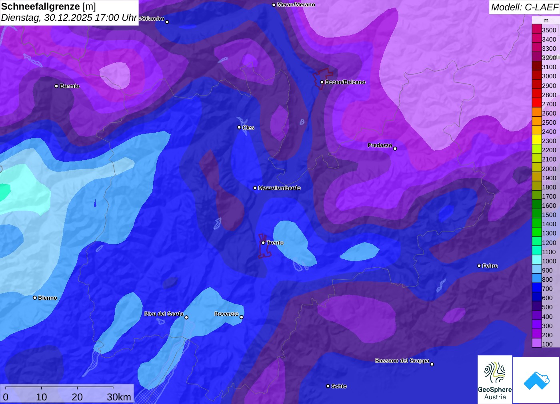Click the Bassano del Grappa marker dot
This screenshot has height=404, width=560.
pos(432,364)
